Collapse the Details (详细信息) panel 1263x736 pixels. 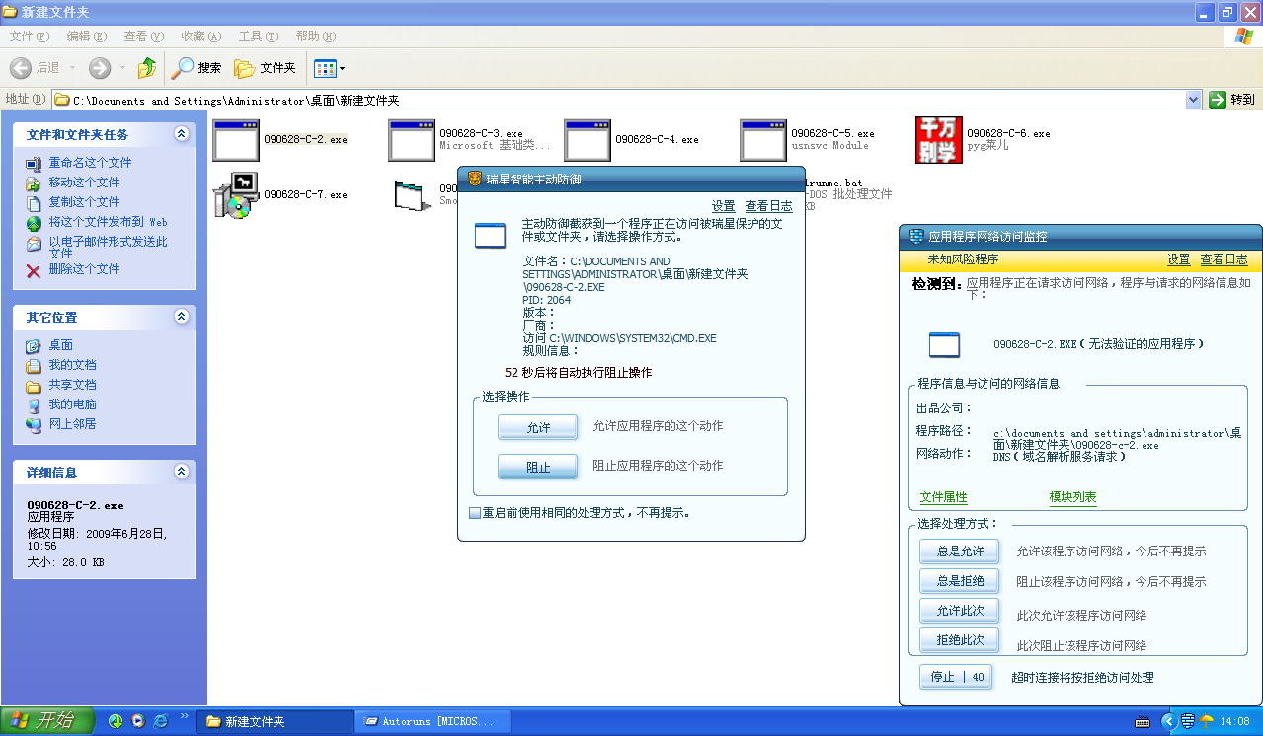pyautogui.click(x=181, y=472)
